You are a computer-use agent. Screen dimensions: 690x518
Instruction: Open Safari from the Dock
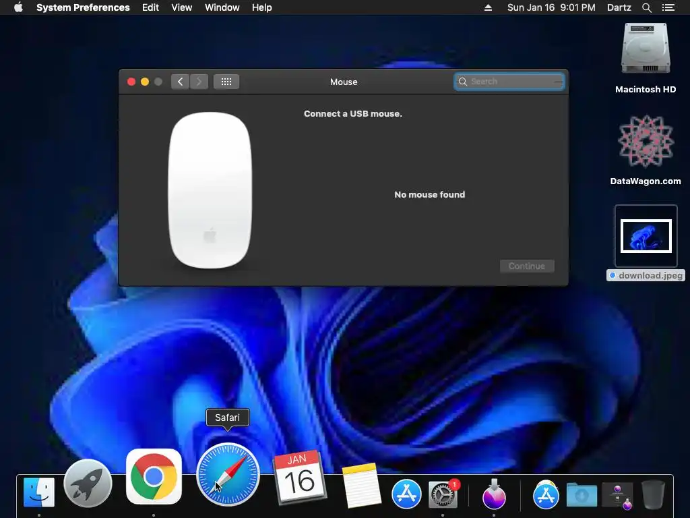point(228,474)
